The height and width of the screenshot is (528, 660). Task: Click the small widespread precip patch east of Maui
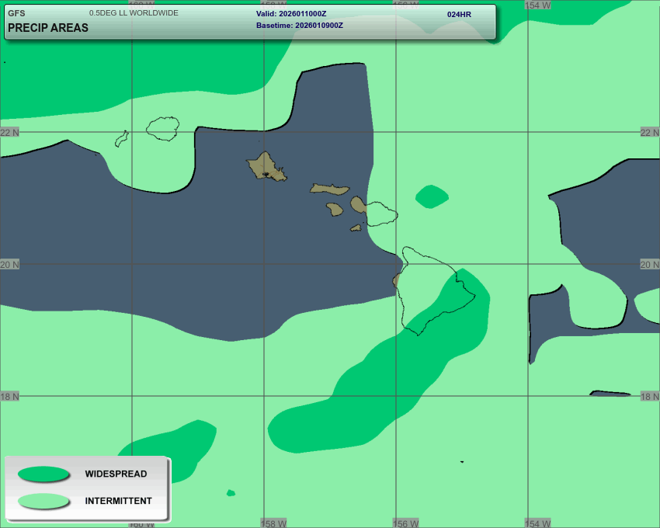pyautogui.click(x=432, y=196)
